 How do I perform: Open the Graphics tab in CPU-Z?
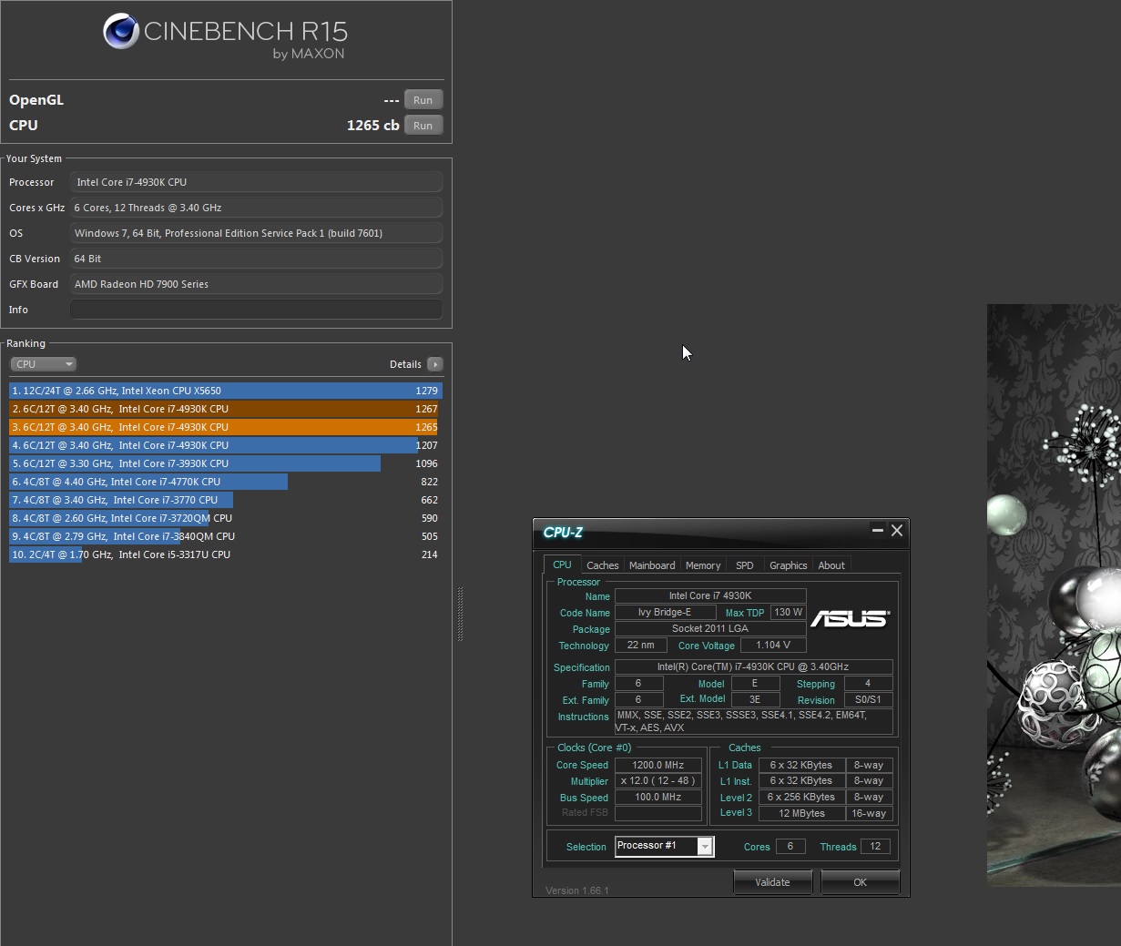tap(789, 565)
